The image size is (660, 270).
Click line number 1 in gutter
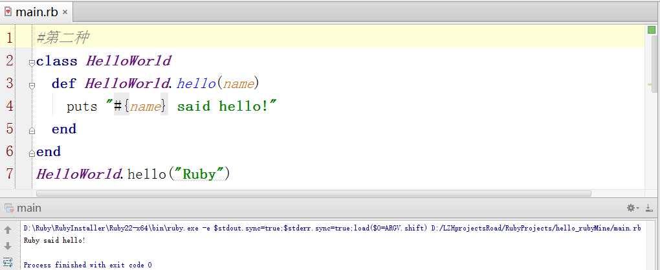[x=9, y=38]
